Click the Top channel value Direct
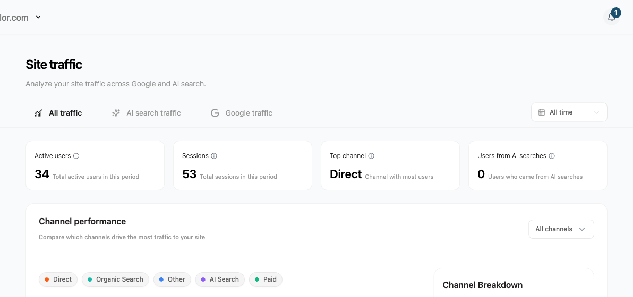 346,174
